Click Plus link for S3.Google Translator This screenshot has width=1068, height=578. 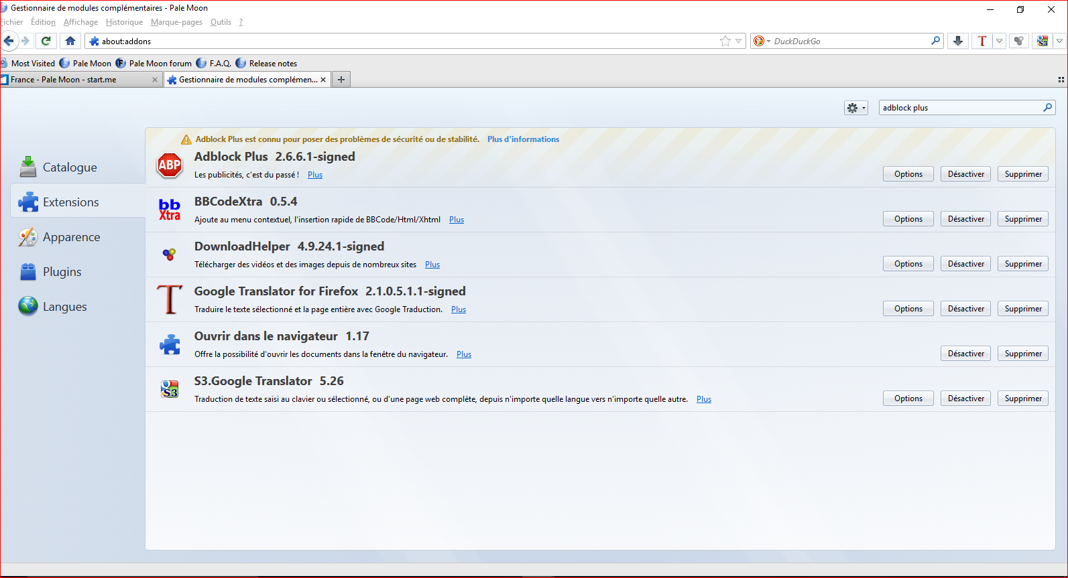(704, 399)
